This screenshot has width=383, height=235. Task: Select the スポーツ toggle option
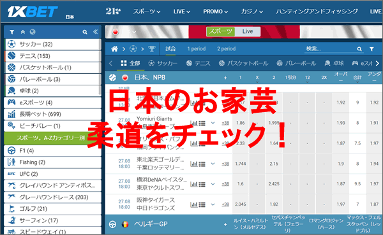pyautogui.click(x=221, y=31)
